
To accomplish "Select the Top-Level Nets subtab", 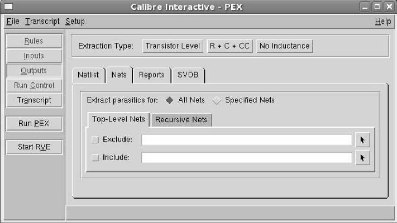I will [118, 119].
